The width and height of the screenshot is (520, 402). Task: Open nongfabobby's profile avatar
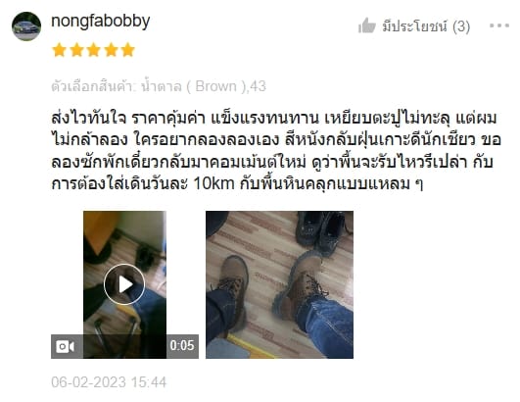pos(26,26)
